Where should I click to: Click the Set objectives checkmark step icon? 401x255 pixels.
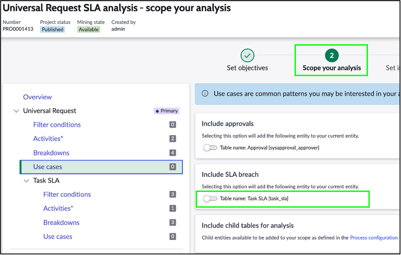(247, 55)
